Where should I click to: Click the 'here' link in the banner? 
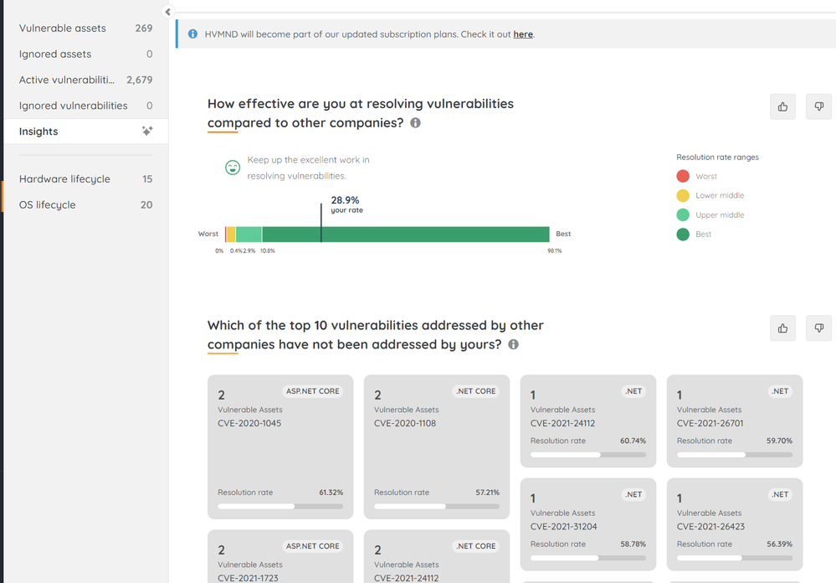523,34
